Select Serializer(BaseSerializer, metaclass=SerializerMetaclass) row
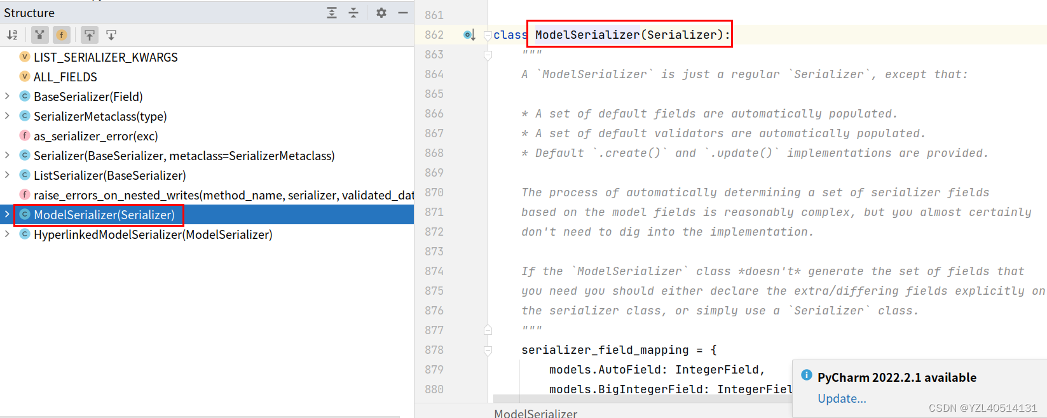 click(207, 156)
